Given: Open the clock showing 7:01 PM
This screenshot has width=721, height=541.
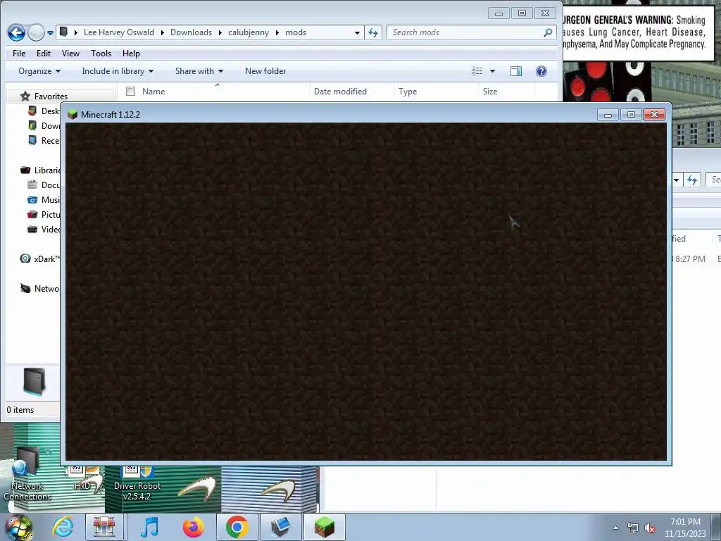Looking at the screenshot, I should pyautogui.click(x=685, y=527).
